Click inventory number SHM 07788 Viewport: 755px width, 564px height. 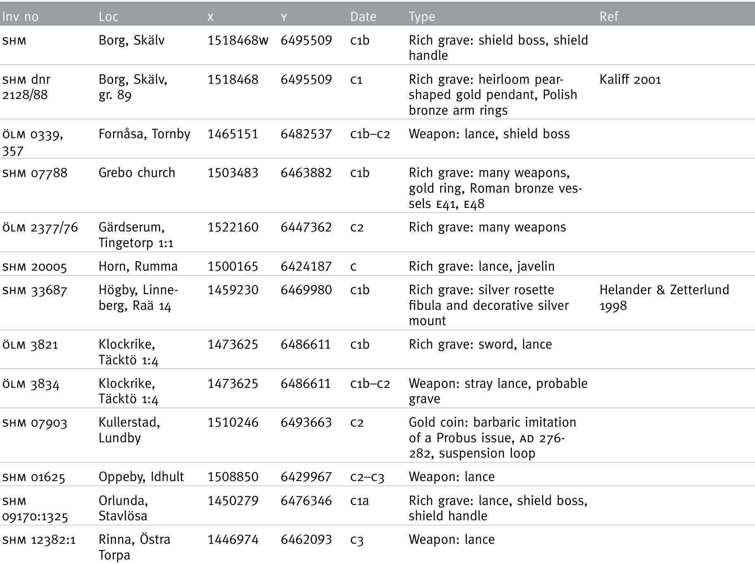35,173
